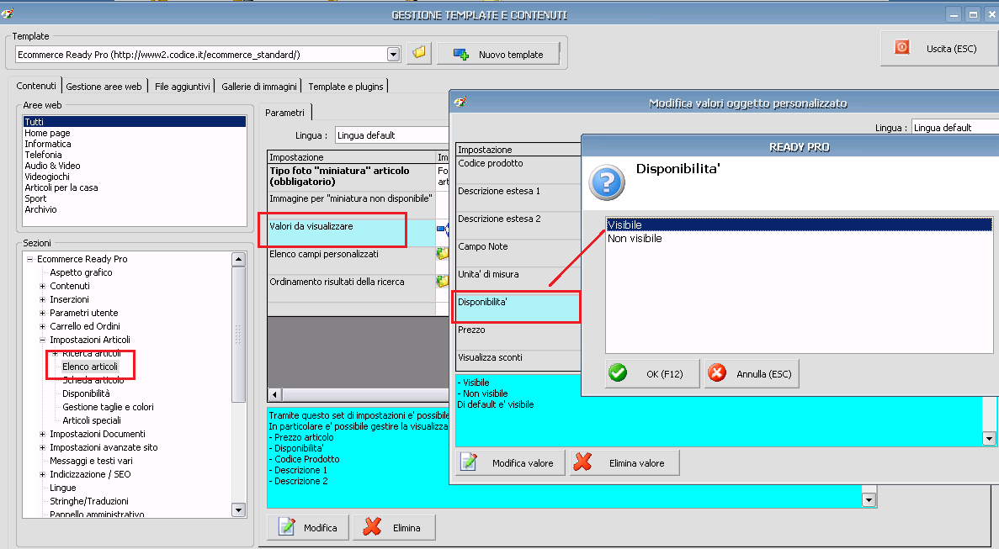Image resolution: width=999 pixels, height=549 pixels.
Task: Select Aspetto grafico in Sezioni tree
Action: tap(81, 272)
